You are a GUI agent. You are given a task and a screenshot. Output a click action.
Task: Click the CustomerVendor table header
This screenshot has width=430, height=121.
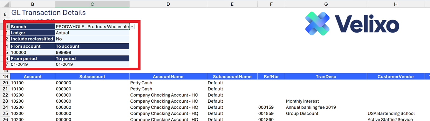point(396,77)
